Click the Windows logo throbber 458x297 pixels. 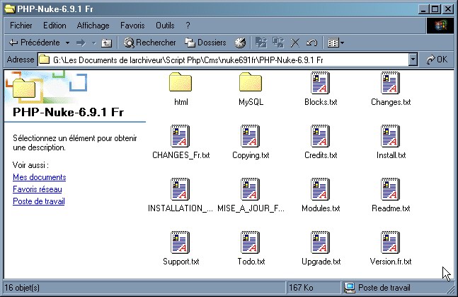(x=440, y=26)
